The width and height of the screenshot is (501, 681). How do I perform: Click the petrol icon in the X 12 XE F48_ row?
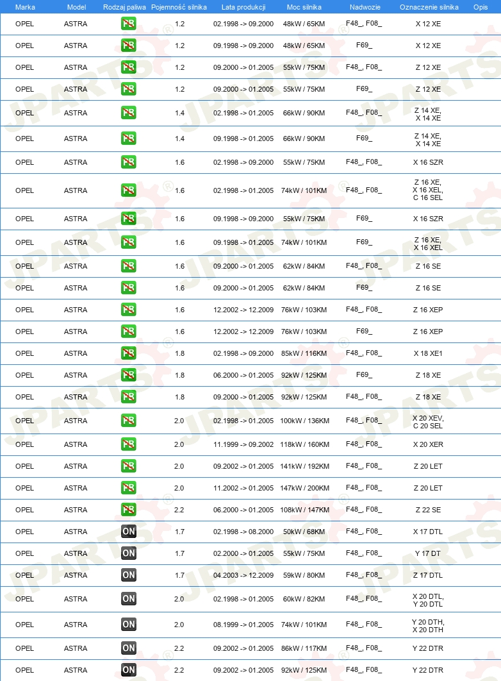[x=128, y=24]
